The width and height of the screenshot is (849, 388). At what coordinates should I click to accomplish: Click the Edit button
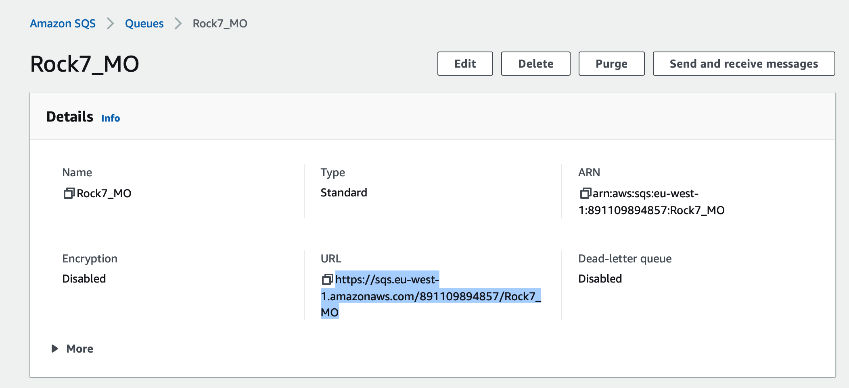465,64
